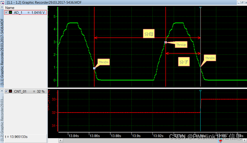Click the ThrsUp annotation label

(181, 45)
